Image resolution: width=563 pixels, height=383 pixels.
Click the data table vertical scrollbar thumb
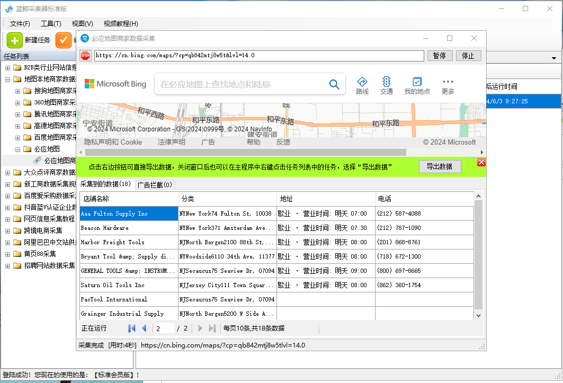point(478,255)
